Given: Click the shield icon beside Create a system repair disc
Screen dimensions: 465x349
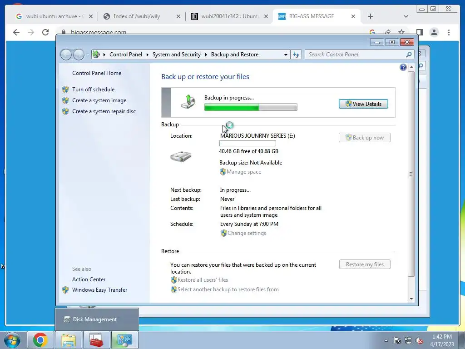Looking at the screenshot, I should click(65, 111).
